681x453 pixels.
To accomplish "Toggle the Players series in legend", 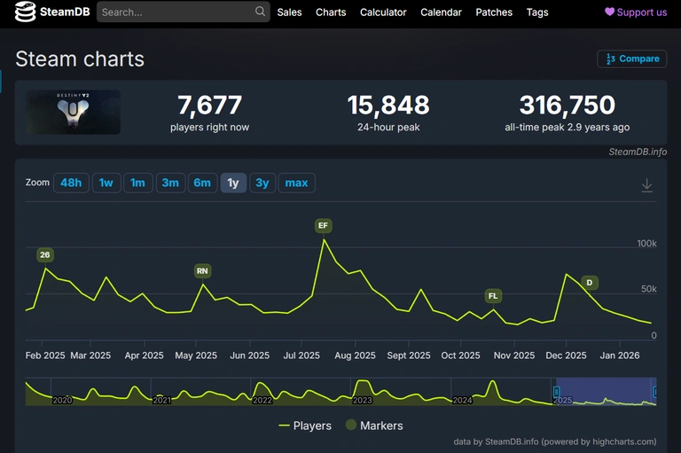I will click(305, 426).
